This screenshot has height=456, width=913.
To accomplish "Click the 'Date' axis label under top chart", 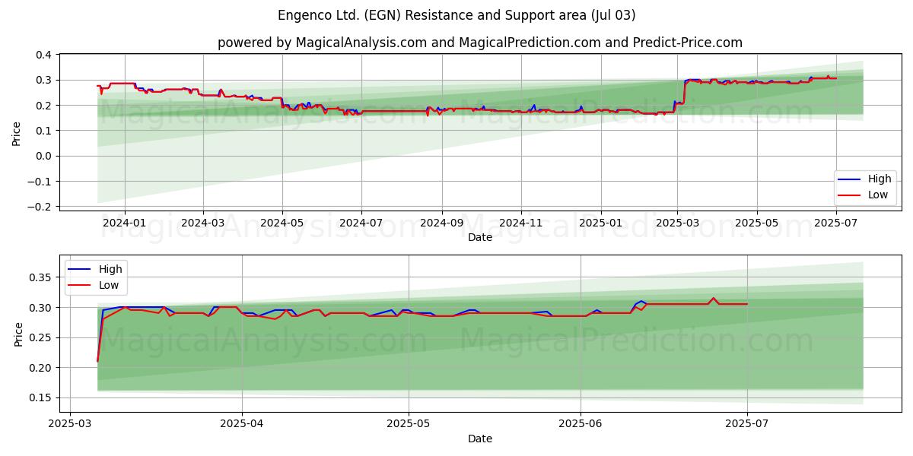I will point(480,237).
